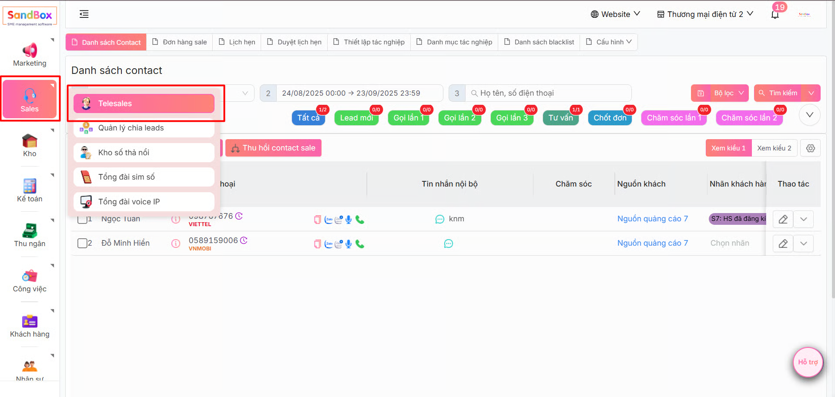Open internal message chat icon for Đỗ Minh Hiền

[448, 244]
